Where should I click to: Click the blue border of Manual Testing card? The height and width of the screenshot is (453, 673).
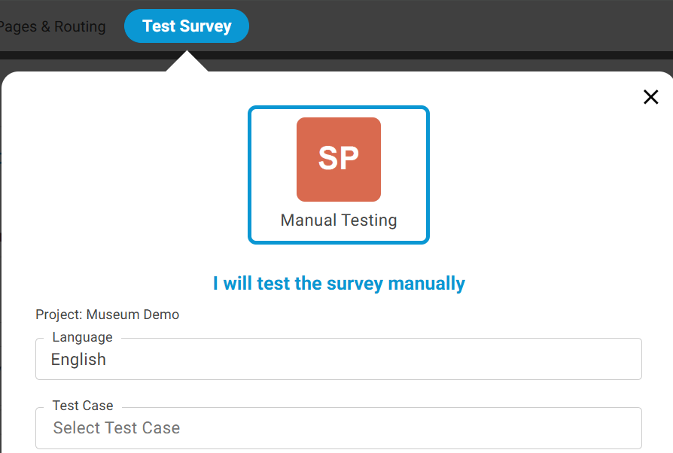[x=250, y=175]
